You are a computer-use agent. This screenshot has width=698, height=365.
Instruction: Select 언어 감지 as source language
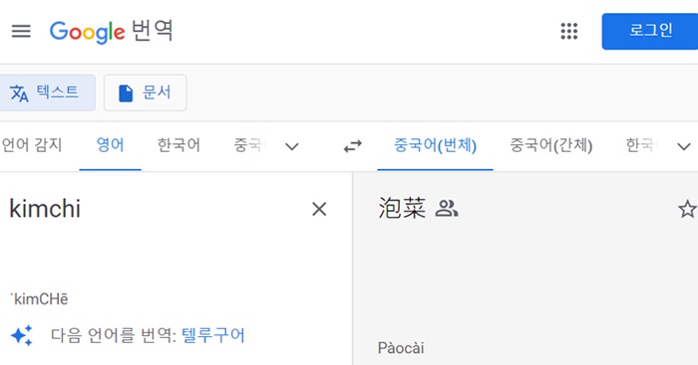[x=32, y=145]
